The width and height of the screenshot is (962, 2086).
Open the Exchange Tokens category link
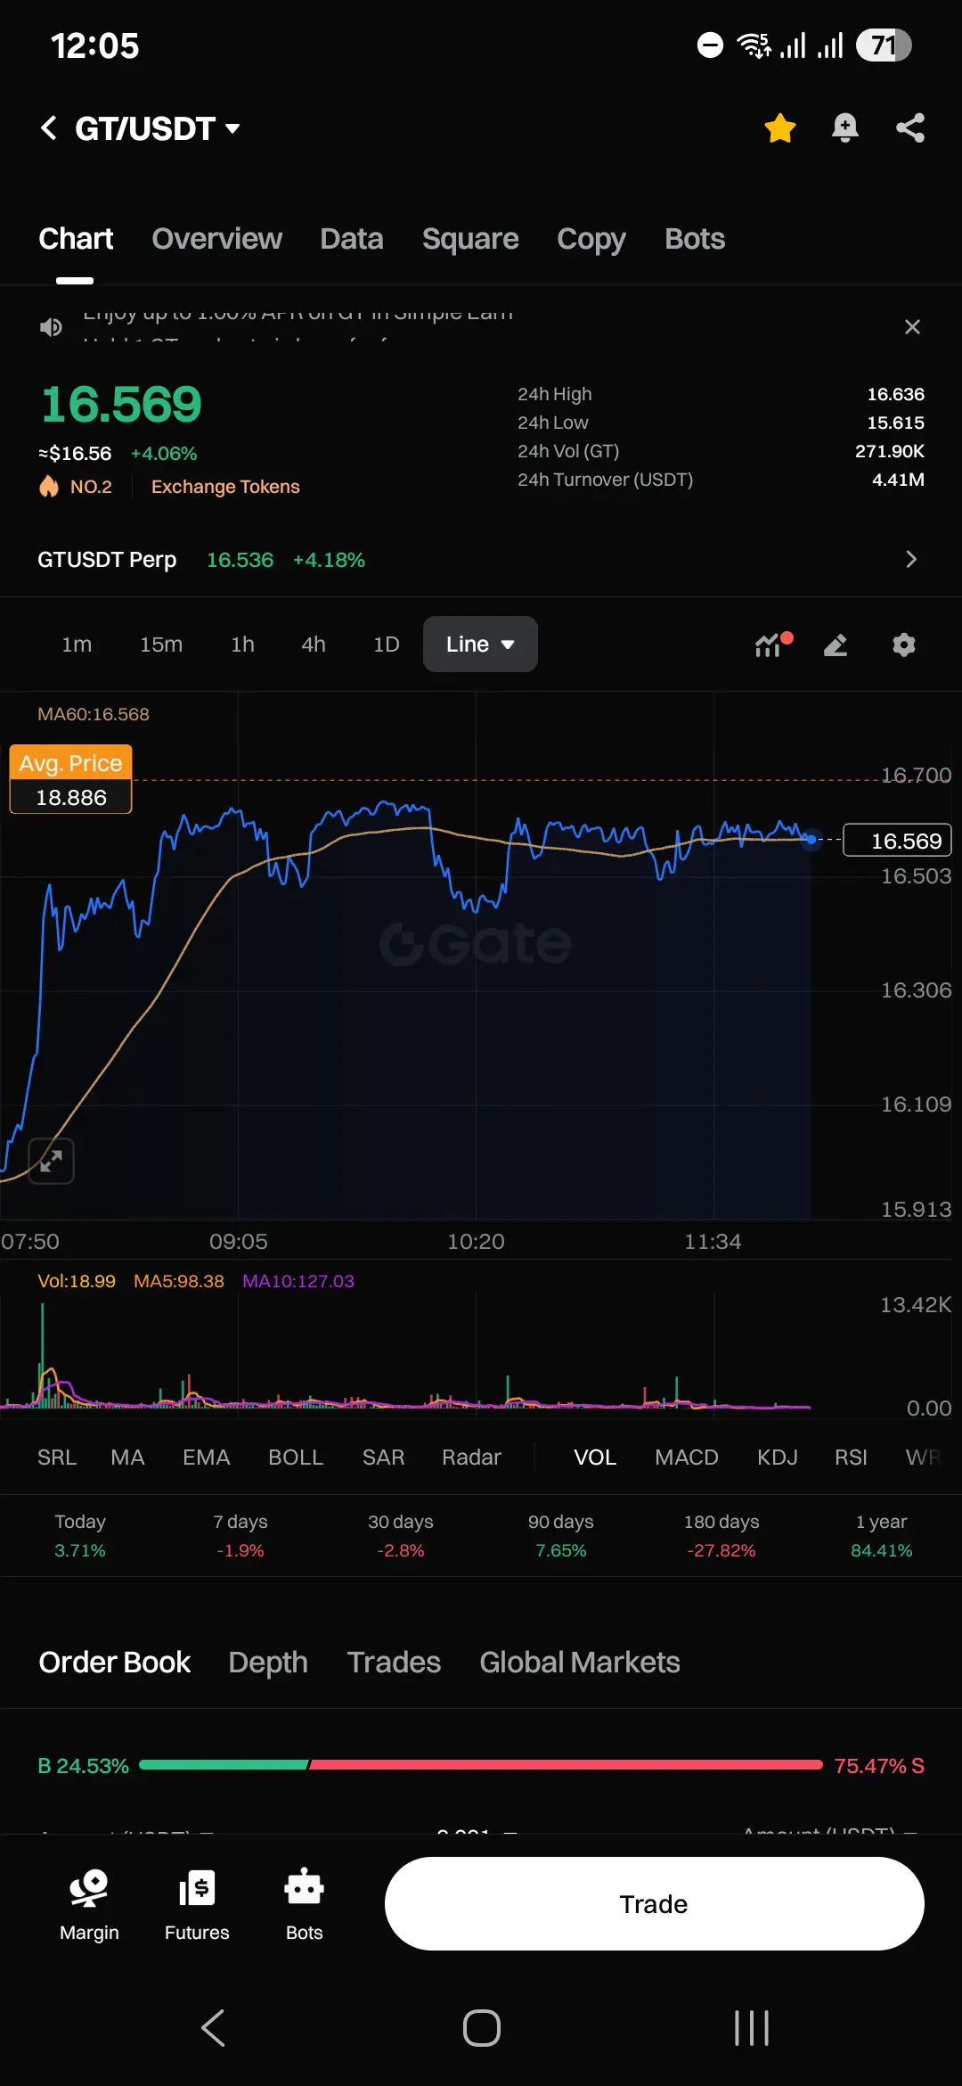coord(225,487)
